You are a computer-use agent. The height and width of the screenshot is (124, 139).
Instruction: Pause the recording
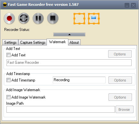point(38,18)
